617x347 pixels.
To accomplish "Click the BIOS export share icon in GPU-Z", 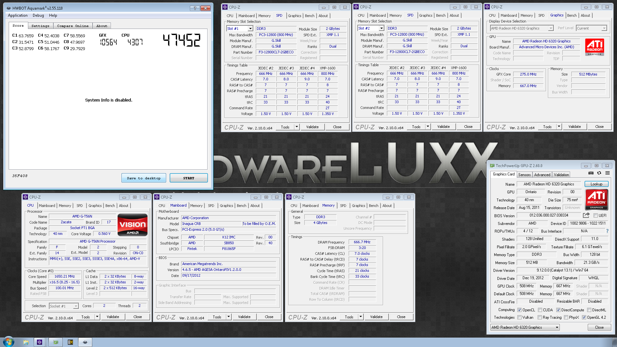I will 586,215.
